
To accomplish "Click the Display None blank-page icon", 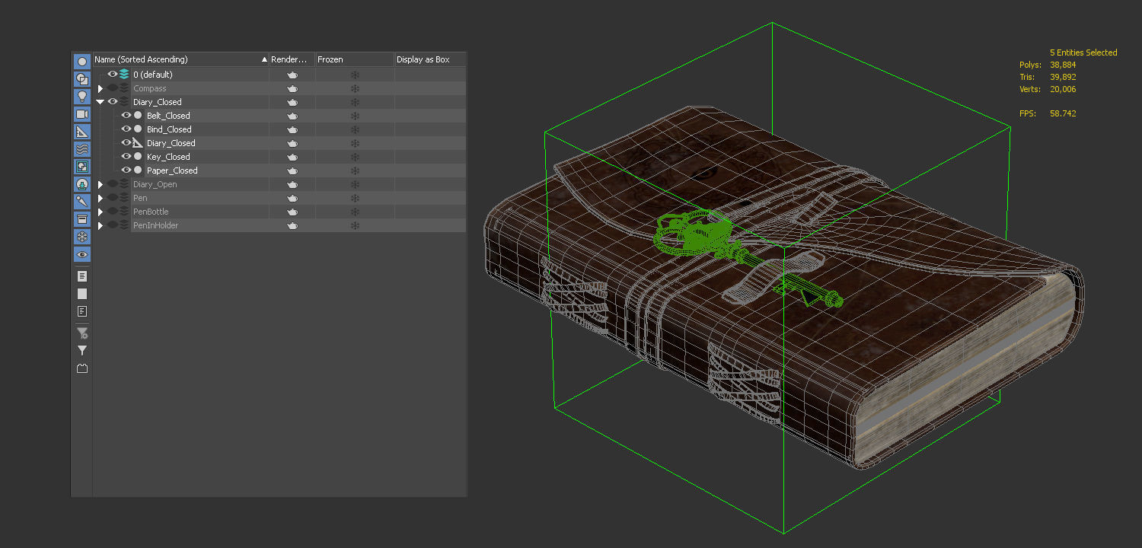I will pos(82,294).
